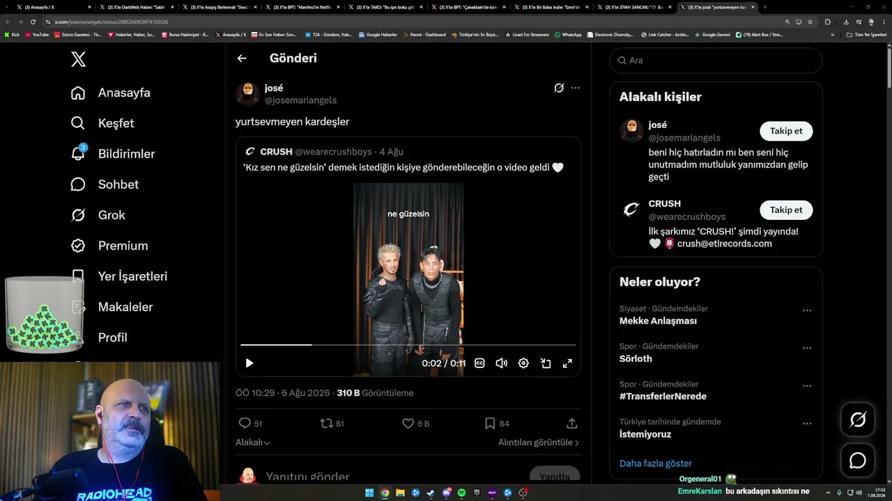Open crush@etlrecords.com link
892x501 pixels.
[725, 244]
